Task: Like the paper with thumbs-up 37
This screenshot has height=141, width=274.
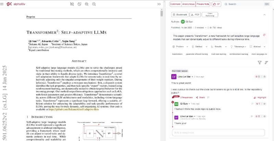Action: click(216, 4)
